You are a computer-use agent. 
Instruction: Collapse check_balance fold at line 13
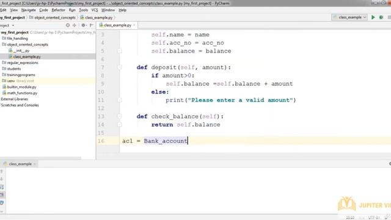click(x=120, y=117)
